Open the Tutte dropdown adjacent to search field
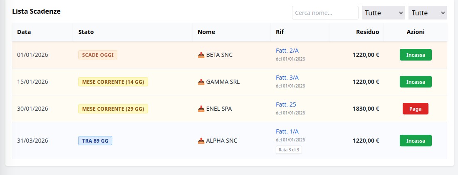Image resolution: width=458 pixels, height=175 pixels. (384, 13)
